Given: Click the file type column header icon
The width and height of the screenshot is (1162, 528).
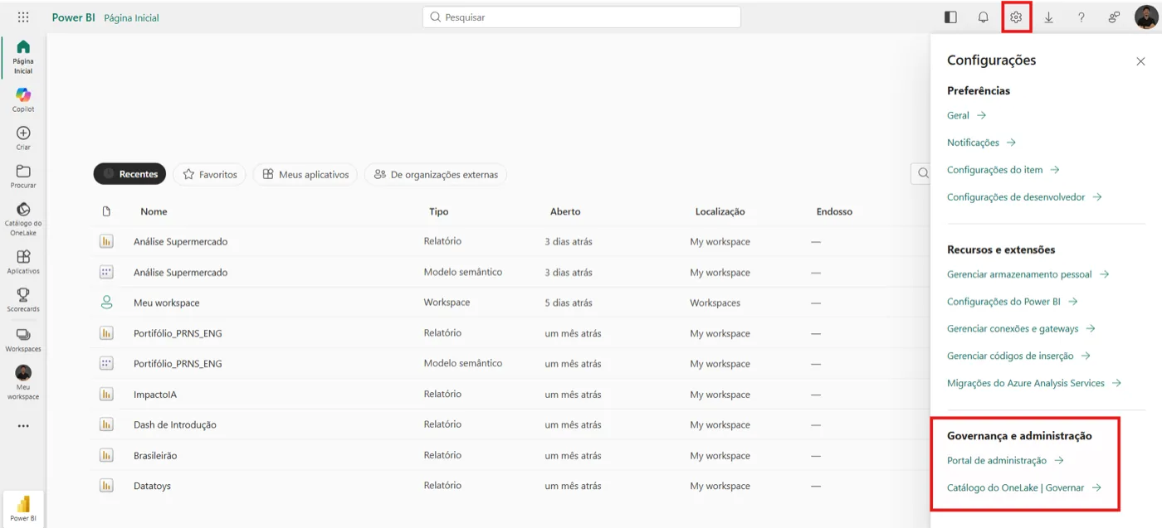Looking at the screenshot, I should point(106,211).
